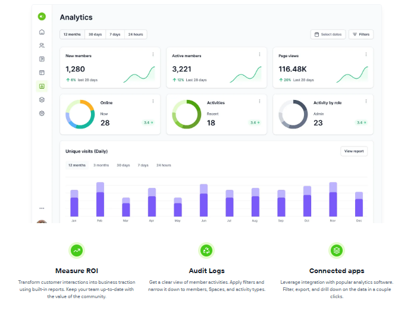
Task: Click the Audit Logs heading
Action: click(206, 271)
